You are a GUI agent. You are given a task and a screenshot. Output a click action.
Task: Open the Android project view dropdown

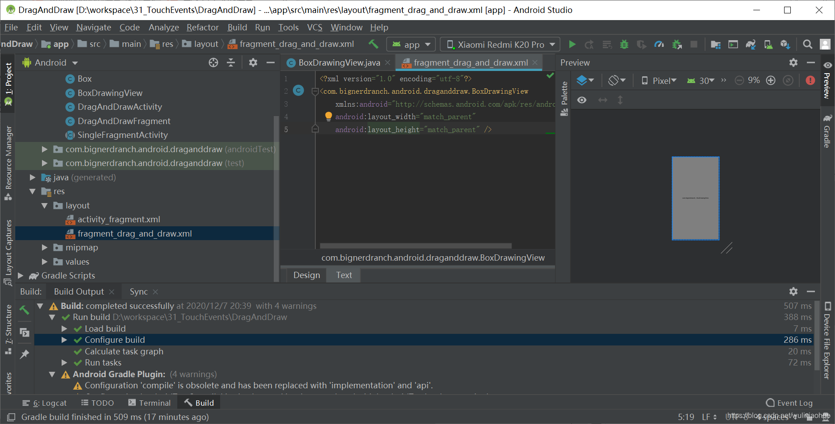[50, 62]
